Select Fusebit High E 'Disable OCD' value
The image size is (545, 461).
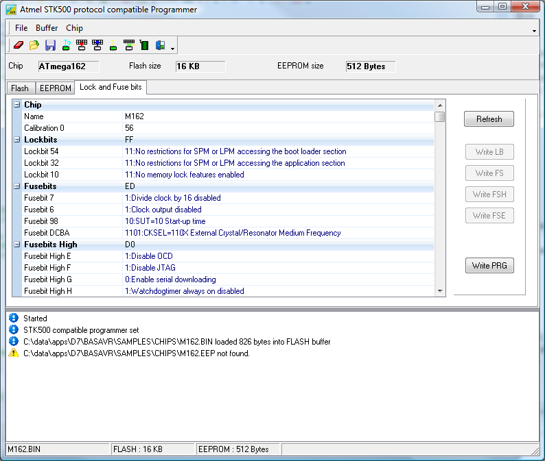tap(278, 256)
